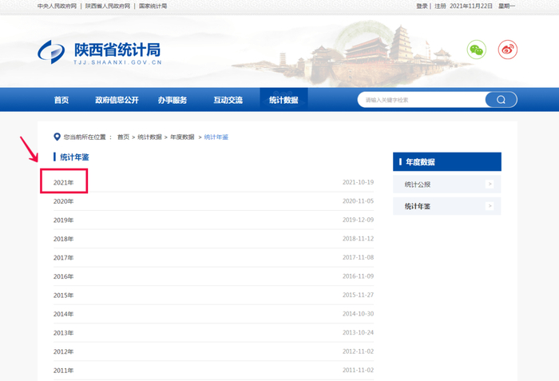Click the WeChat icon in header

click(476, 50)
